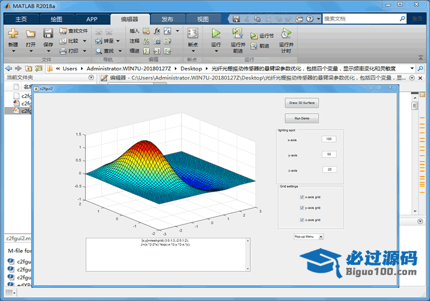
Task: Click the address bar back arrow
Action: point(8,68)
